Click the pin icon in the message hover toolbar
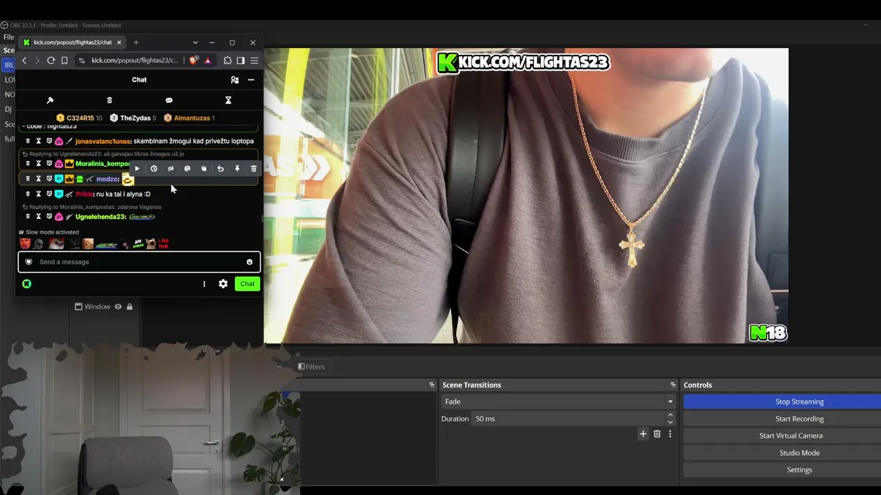881x495 pixels. tap(237, 168)
